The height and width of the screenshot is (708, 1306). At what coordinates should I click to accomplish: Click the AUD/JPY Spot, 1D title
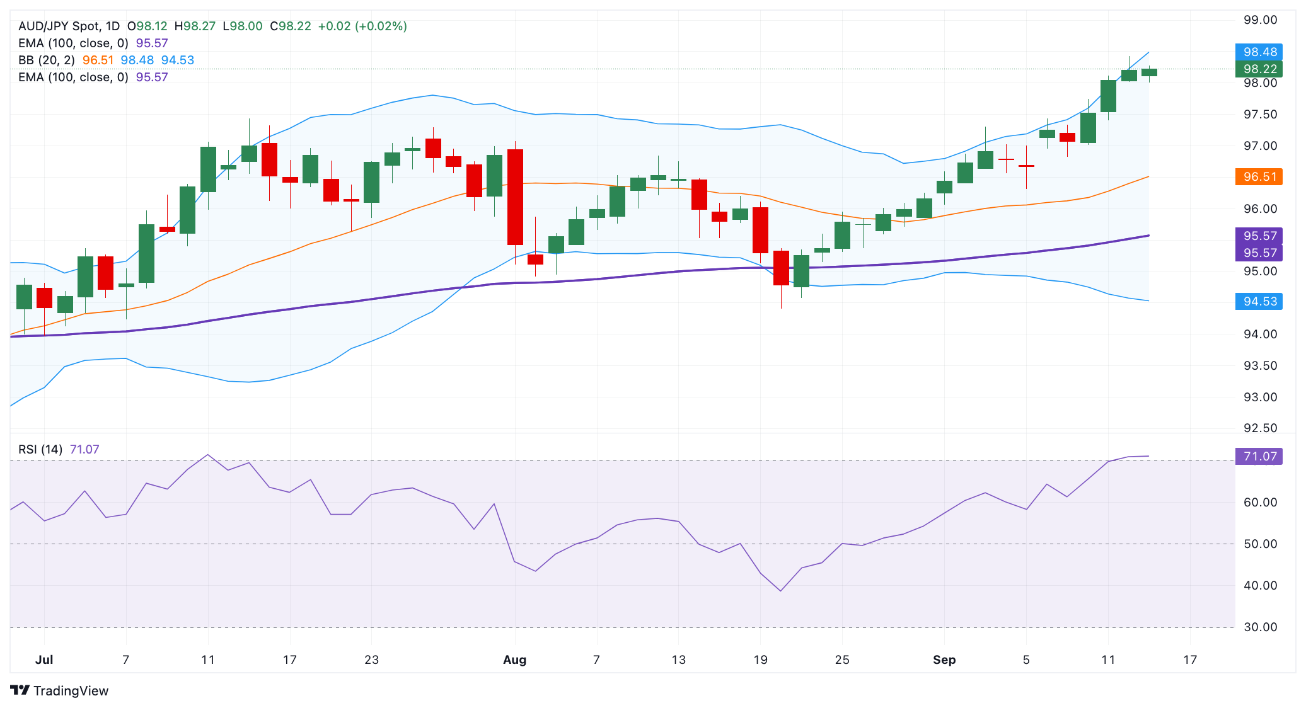[69, 26]
